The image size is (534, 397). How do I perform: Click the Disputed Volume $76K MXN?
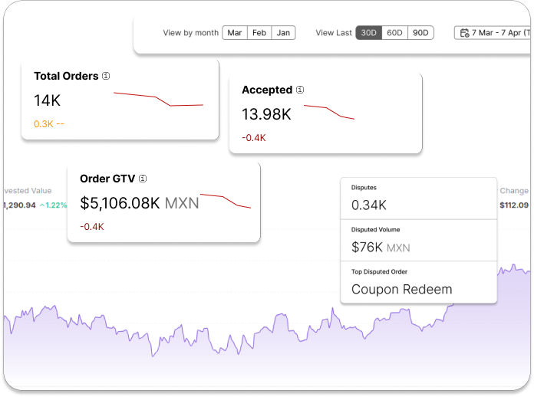(381, 248)
